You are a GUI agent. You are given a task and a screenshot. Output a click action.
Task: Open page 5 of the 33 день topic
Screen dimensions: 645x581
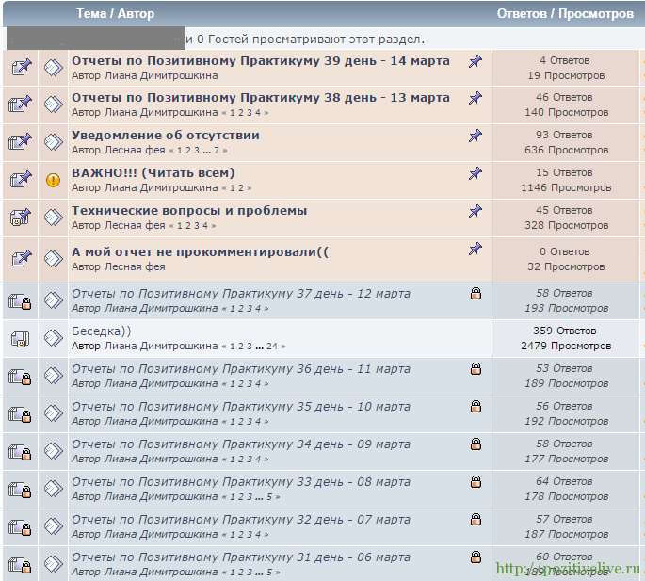(x=268, y=497)
